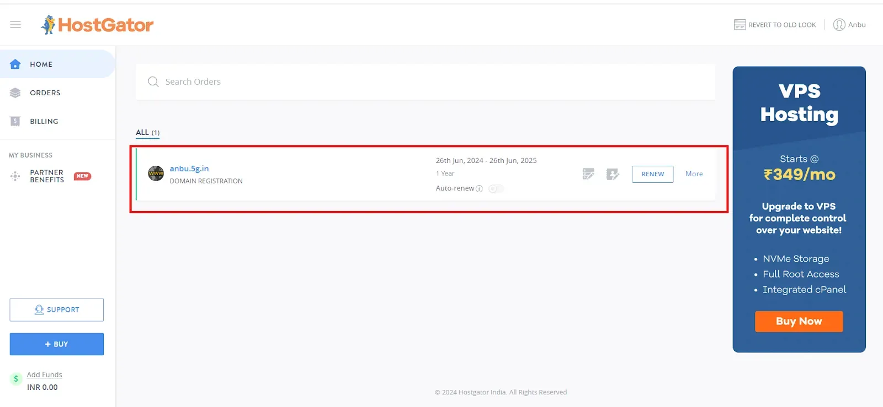Select the ALL (1) orders tab
This screenshot has height=407, width=883.
(148, 133)
